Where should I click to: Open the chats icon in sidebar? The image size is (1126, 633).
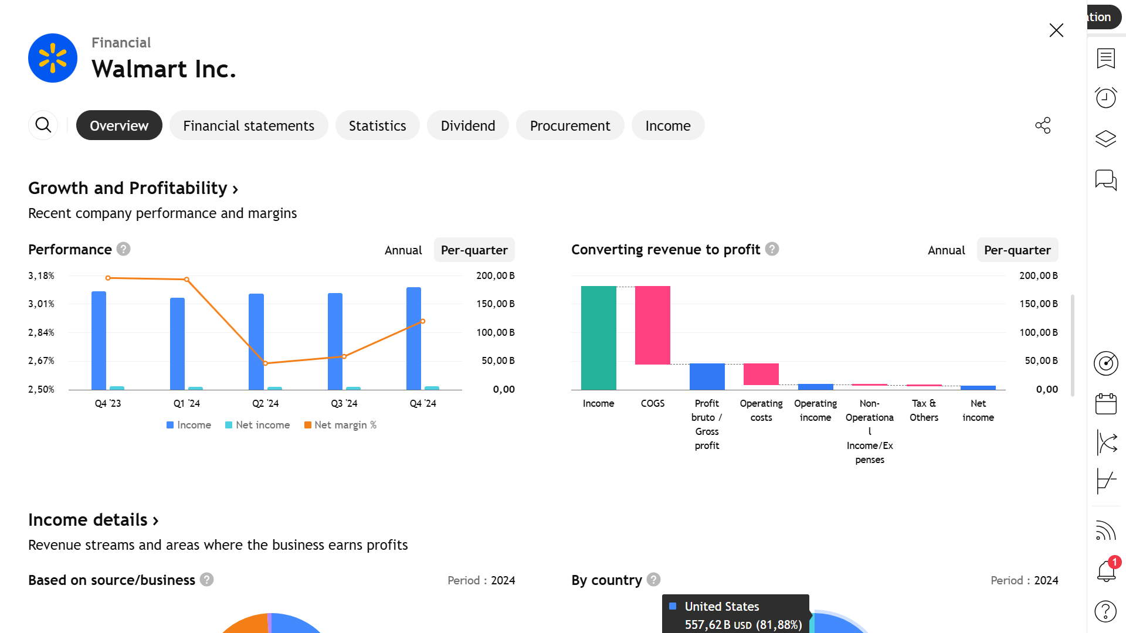click(1106, 180)
